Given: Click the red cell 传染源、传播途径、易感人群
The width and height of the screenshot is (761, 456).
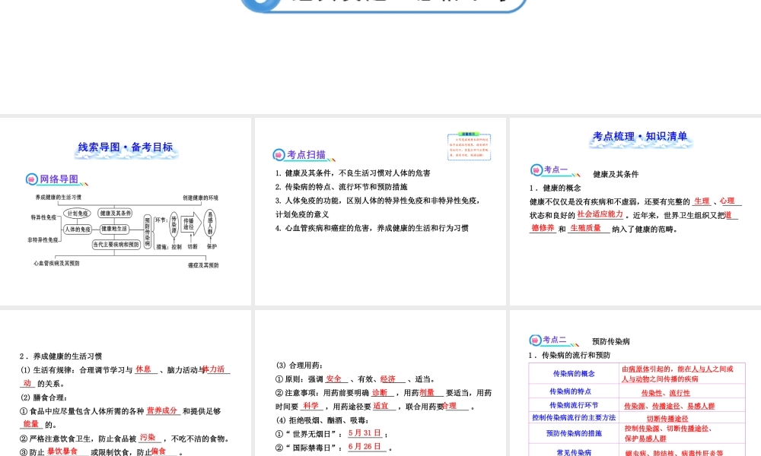Looking at the screenshot, I should pyautogui.click(x=669, y=406).
